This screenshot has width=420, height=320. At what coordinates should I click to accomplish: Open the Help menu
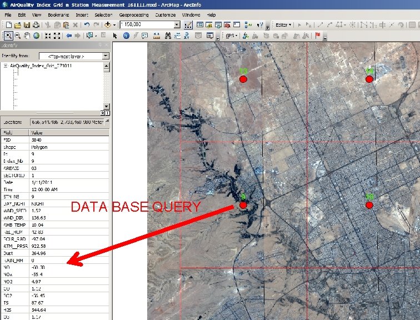click(211, 15)
